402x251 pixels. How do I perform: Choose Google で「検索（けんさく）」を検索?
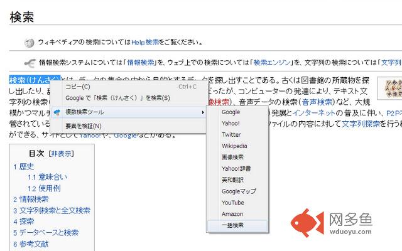coord(117,98)
